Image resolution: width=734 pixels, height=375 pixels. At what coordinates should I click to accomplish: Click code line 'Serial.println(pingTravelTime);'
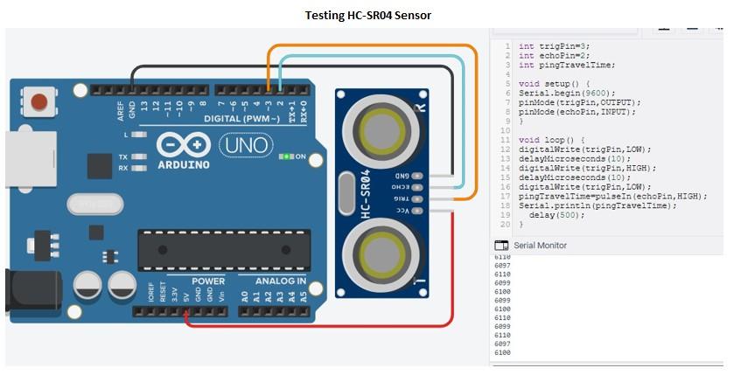pos(598,205)
